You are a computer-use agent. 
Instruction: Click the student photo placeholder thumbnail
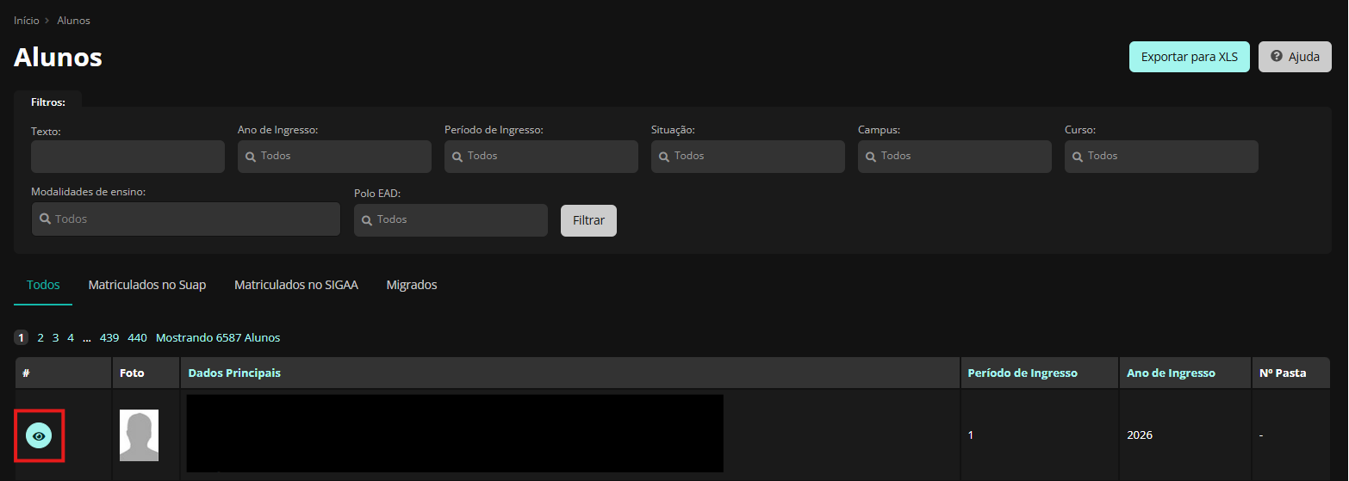click(139, 435)
